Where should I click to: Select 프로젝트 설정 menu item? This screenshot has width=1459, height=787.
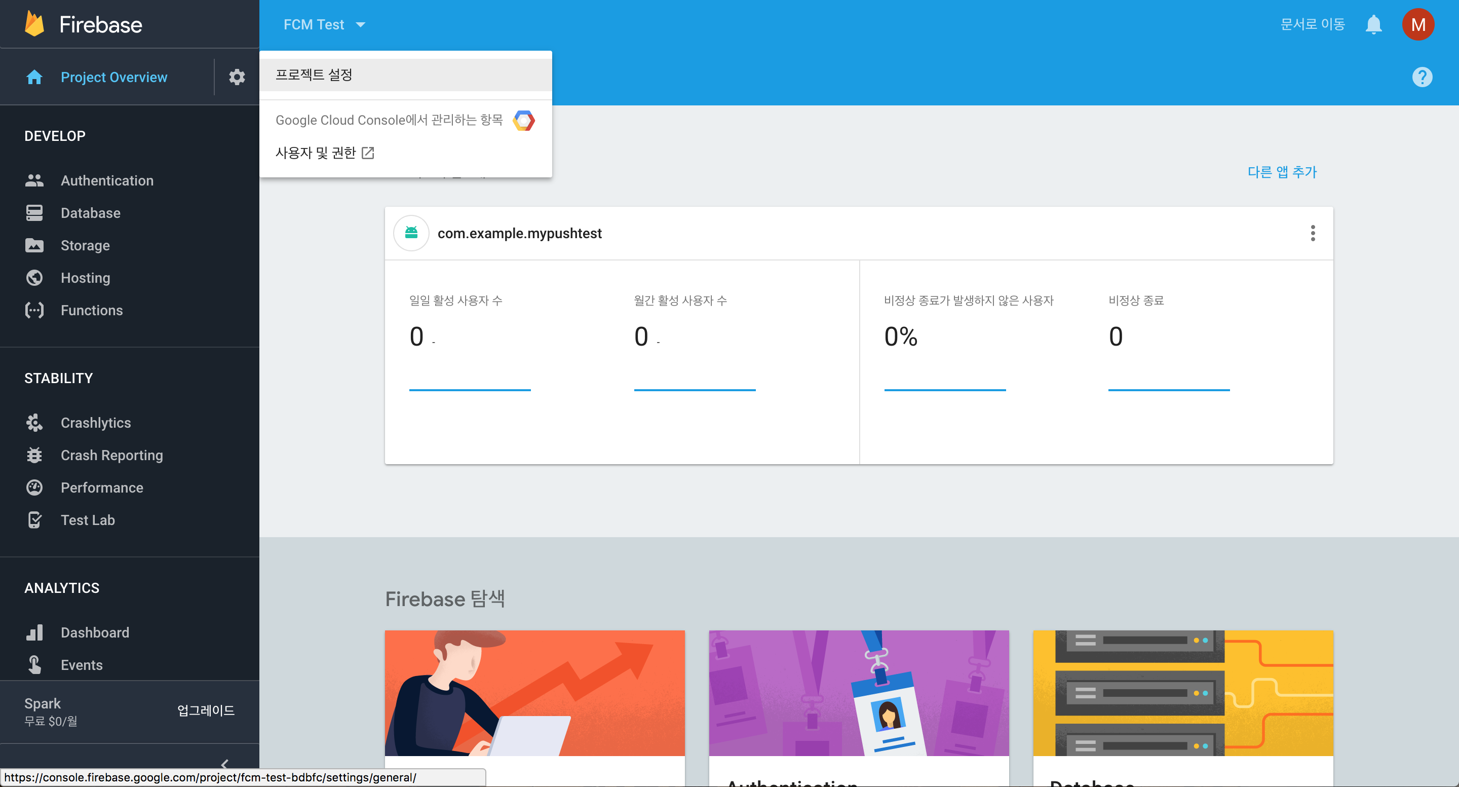[405, 75]
